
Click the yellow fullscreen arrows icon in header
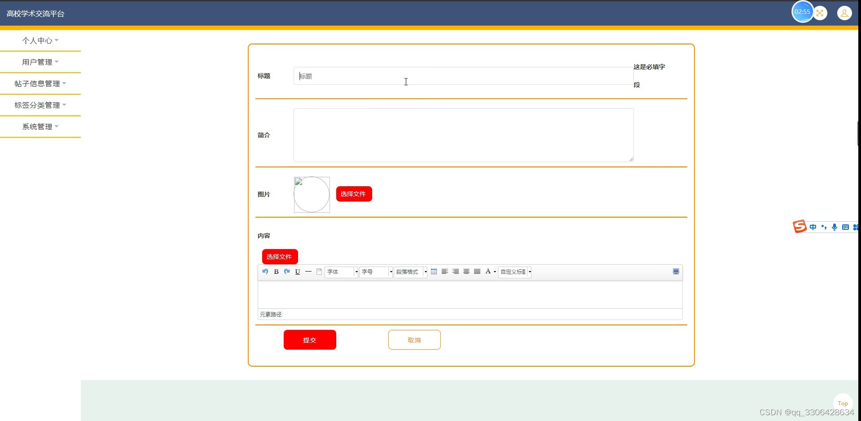tap(820, 13)
